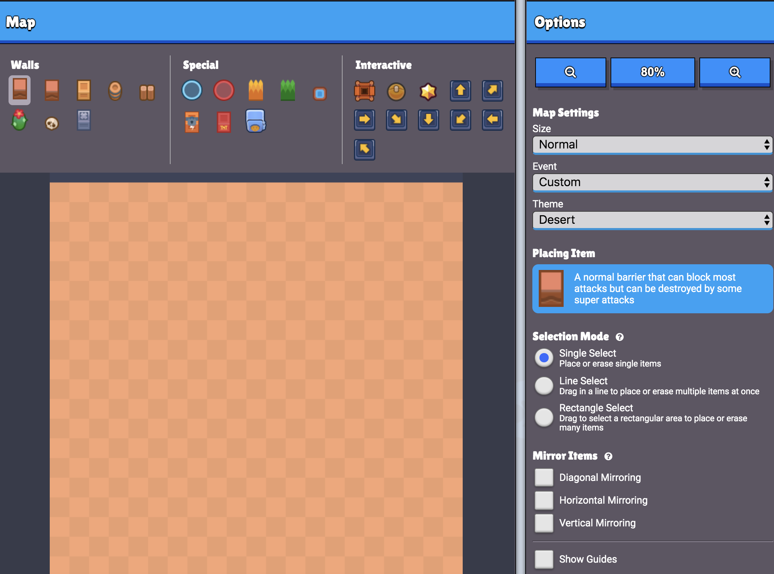This screenshot has height=574, width=774.
Task: Click the zoom out button
Action: (x=571, y=72)
